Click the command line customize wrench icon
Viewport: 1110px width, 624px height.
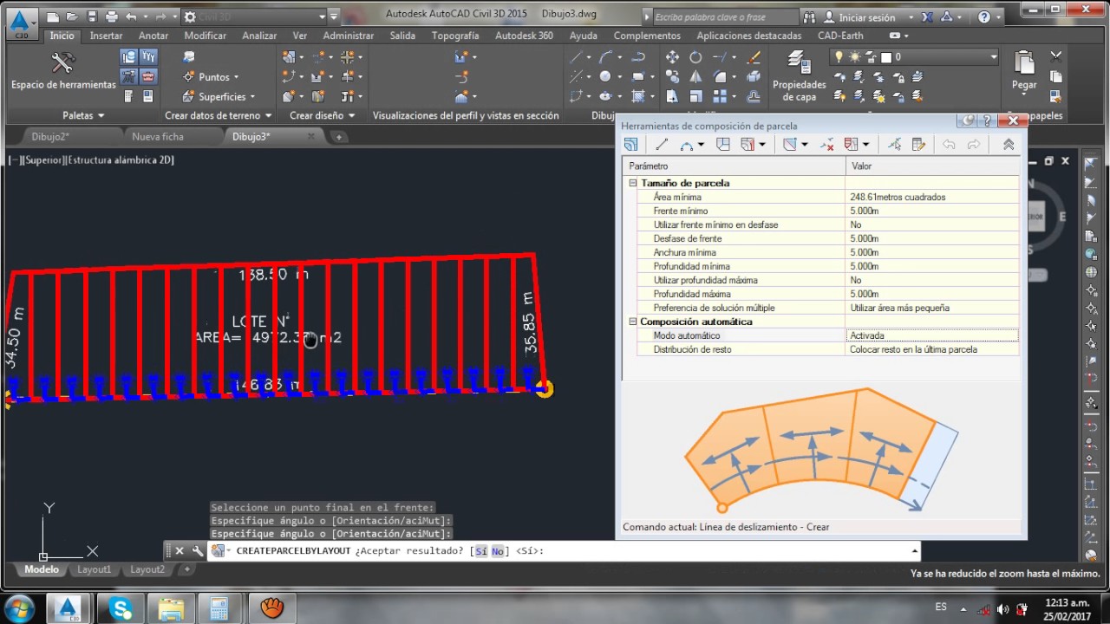click(198, 550)
